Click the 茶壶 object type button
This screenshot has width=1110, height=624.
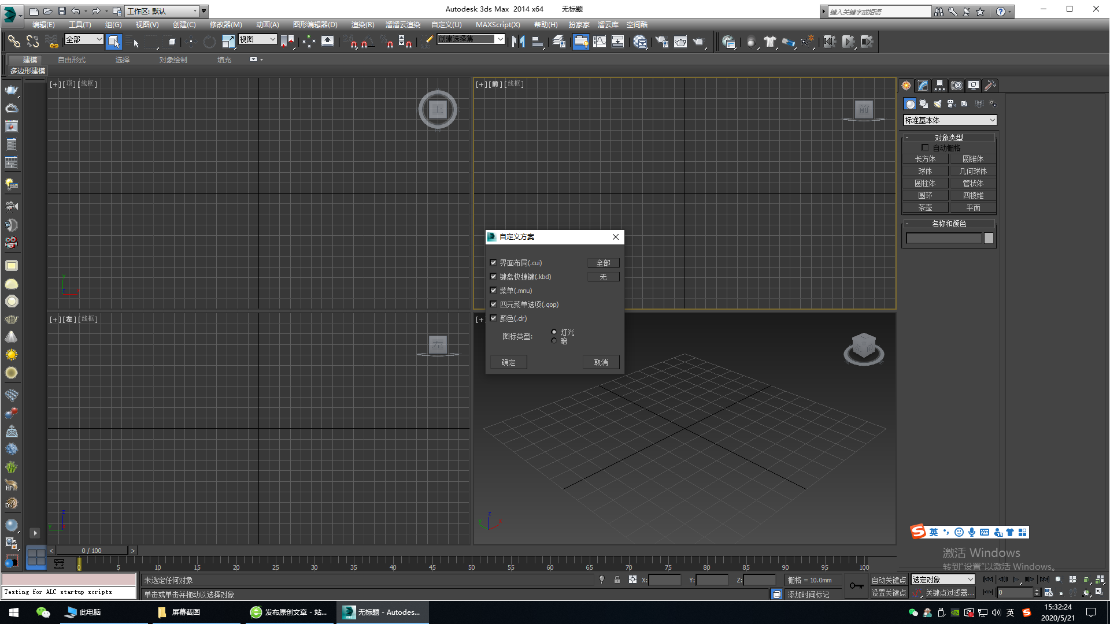pos(925,207)
